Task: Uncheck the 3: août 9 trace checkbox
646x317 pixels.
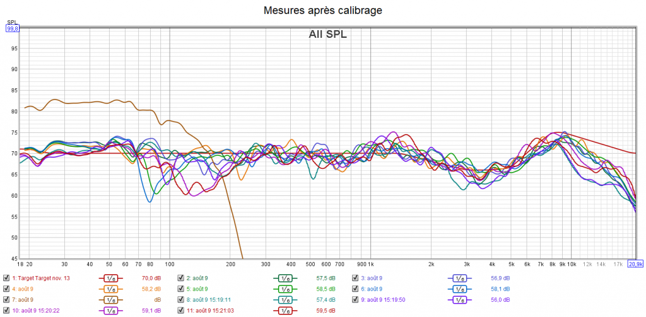Action: (x=355, y=278)
